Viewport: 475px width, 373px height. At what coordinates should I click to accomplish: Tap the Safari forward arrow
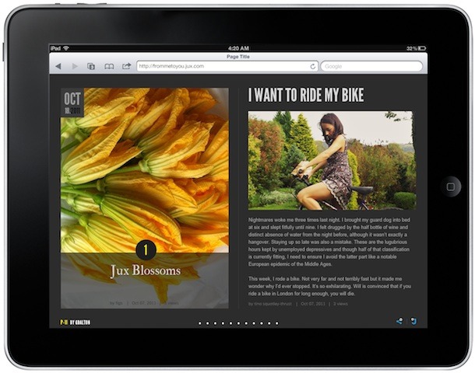click(x=75, y=67)
